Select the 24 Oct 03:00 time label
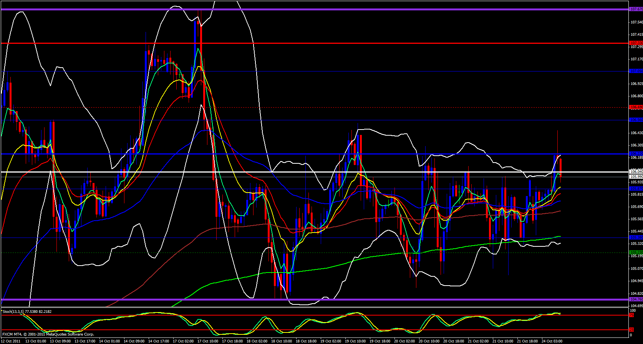 pos(552,341)
